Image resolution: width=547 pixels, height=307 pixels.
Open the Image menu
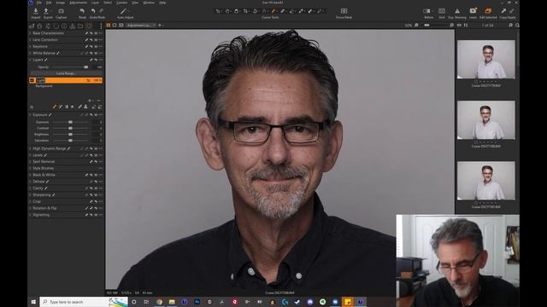[61, 3]
